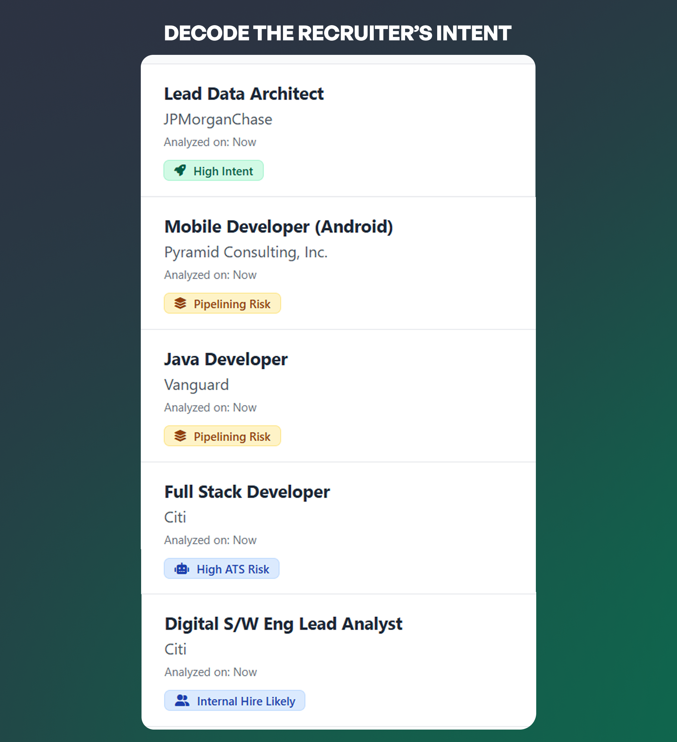Click the blue High ATS Risk badge

tap(222, 568)
